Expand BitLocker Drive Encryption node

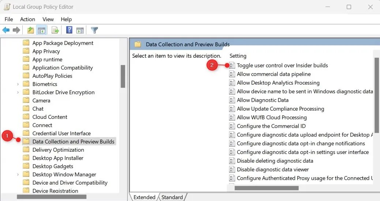click(18, 93)
